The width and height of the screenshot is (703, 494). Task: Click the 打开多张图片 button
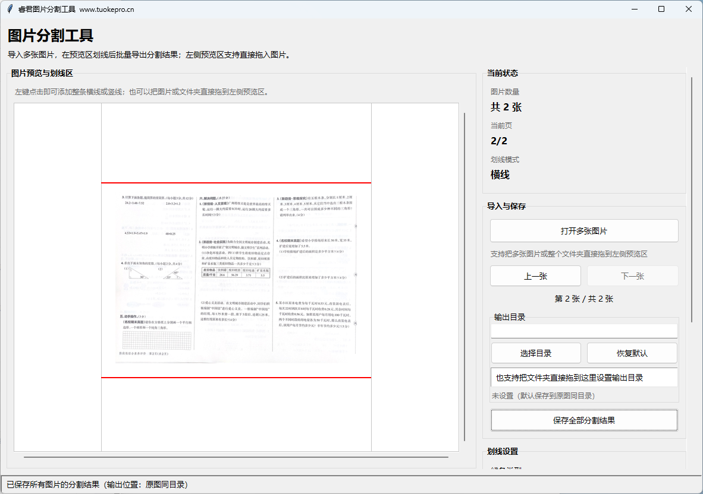point(583,231)
